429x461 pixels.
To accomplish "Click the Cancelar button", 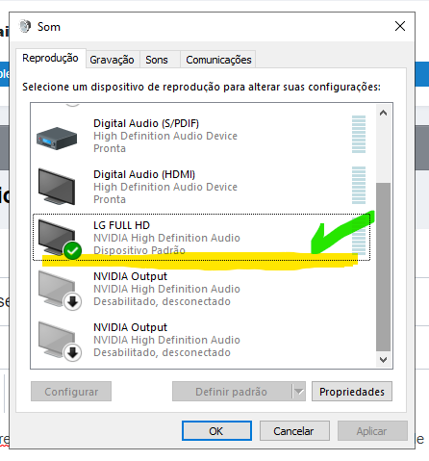I will coord(294,431).
